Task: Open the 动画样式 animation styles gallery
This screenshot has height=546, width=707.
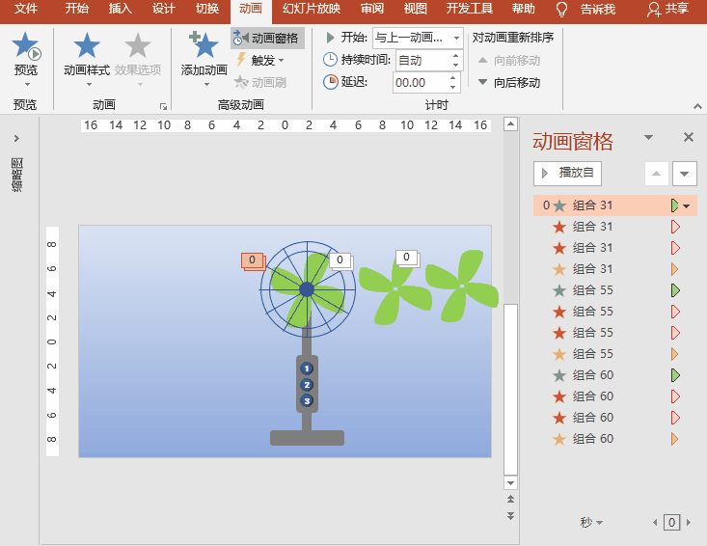Action: [x=87, y=59]
